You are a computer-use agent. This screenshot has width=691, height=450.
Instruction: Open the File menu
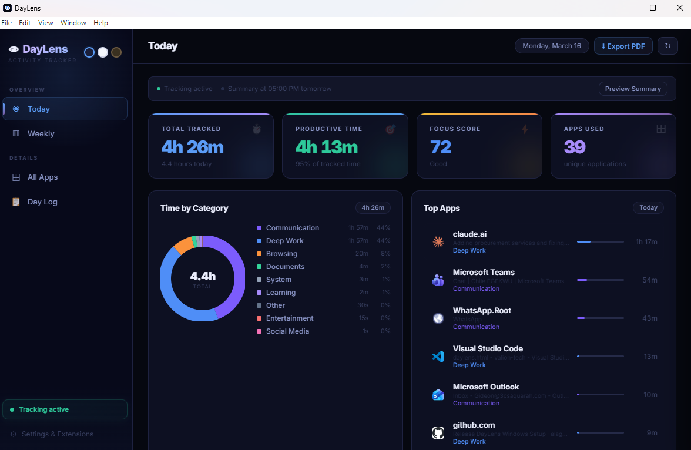click(6, 23)
